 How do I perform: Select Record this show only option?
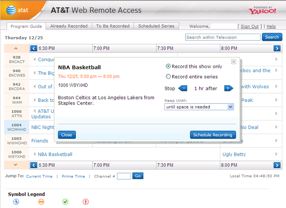[x=168, y=66]
